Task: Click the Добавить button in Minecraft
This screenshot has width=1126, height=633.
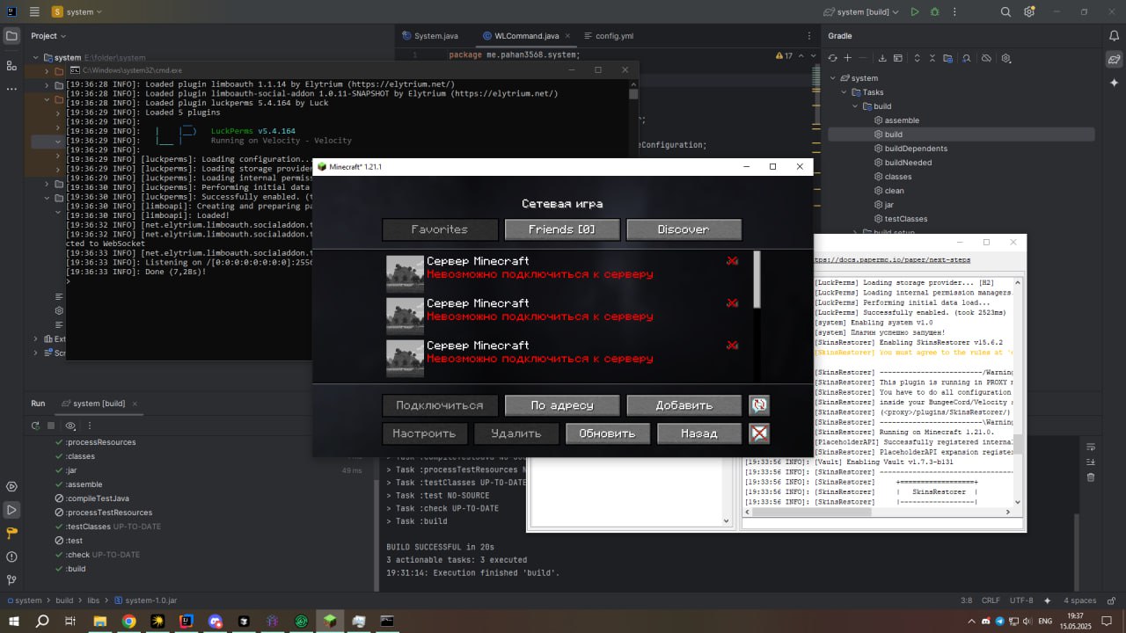Action: pyautogui.click(x=684, y=405)
